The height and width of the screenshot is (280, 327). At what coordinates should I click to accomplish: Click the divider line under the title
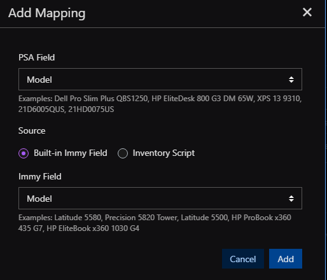point(162,27)
